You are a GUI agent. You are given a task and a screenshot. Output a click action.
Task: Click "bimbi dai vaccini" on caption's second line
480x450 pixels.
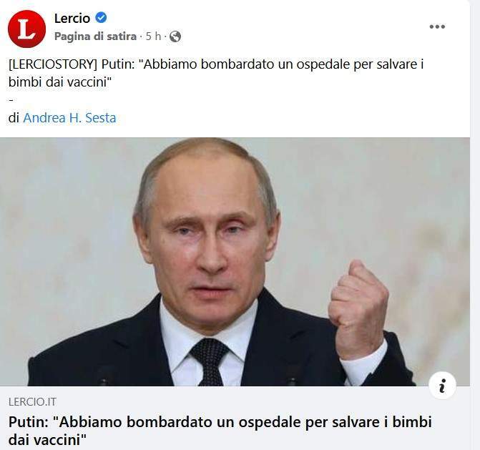(60, 82)
